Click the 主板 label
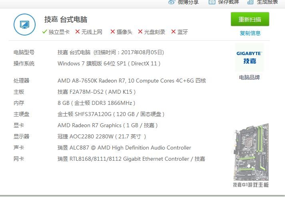 point(19,92)
